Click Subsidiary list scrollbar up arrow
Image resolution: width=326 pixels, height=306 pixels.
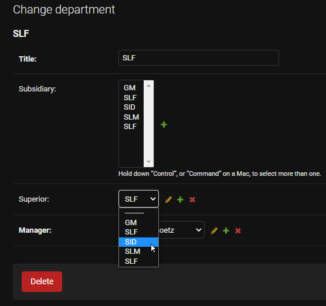148,86
